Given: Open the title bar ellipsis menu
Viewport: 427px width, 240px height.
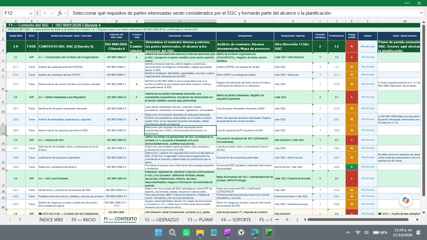Looking at the screenshot, I should (x=407, y=3).
